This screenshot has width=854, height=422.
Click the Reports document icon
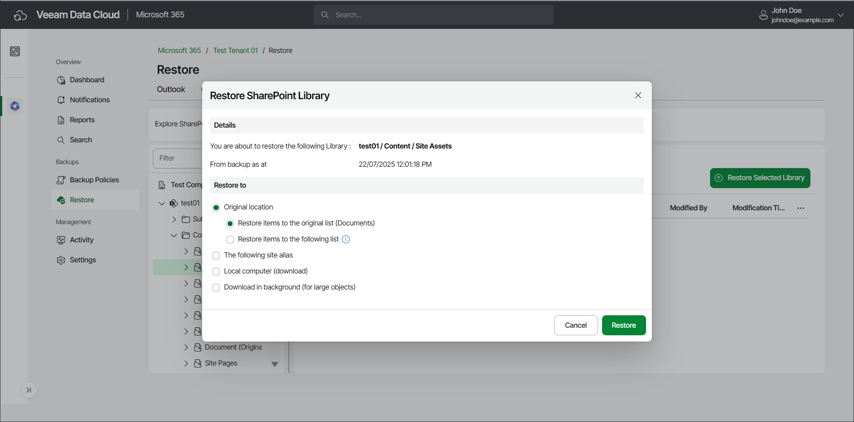[61, 120]
